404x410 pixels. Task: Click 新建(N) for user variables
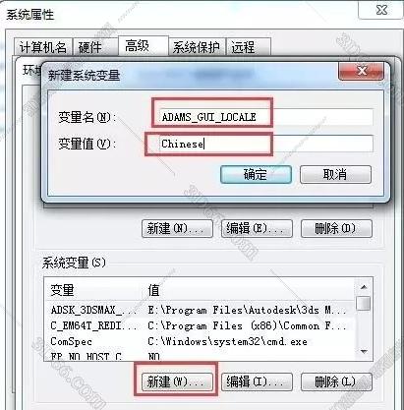(177, 228)
